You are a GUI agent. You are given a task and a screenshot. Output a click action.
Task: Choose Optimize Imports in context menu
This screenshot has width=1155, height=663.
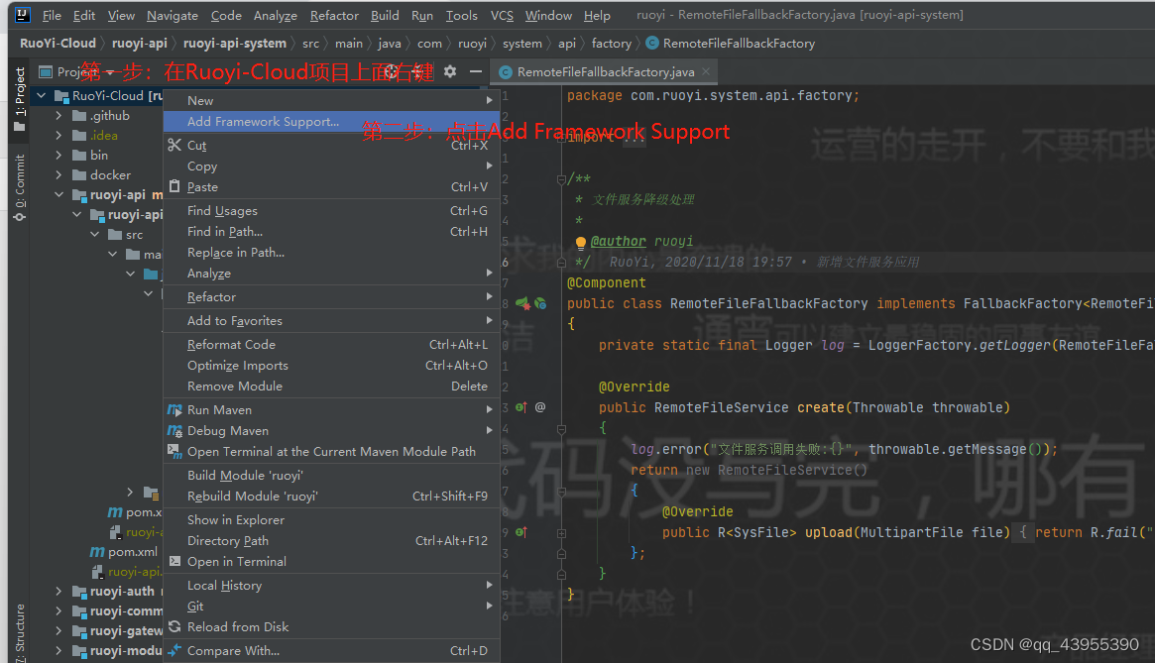pyautogui.click(x=331, y=366)
